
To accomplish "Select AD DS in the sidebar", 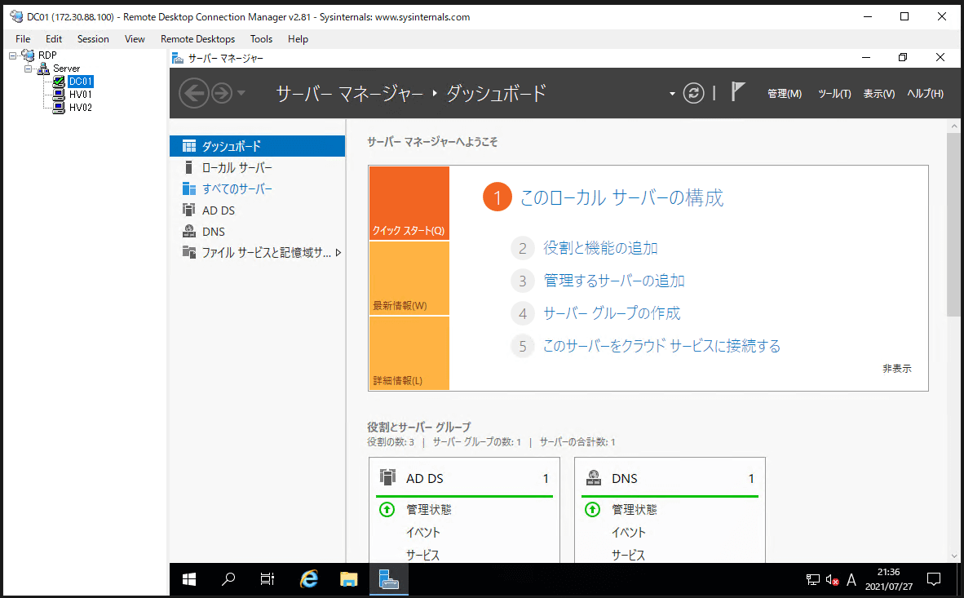I will [257, 210].
